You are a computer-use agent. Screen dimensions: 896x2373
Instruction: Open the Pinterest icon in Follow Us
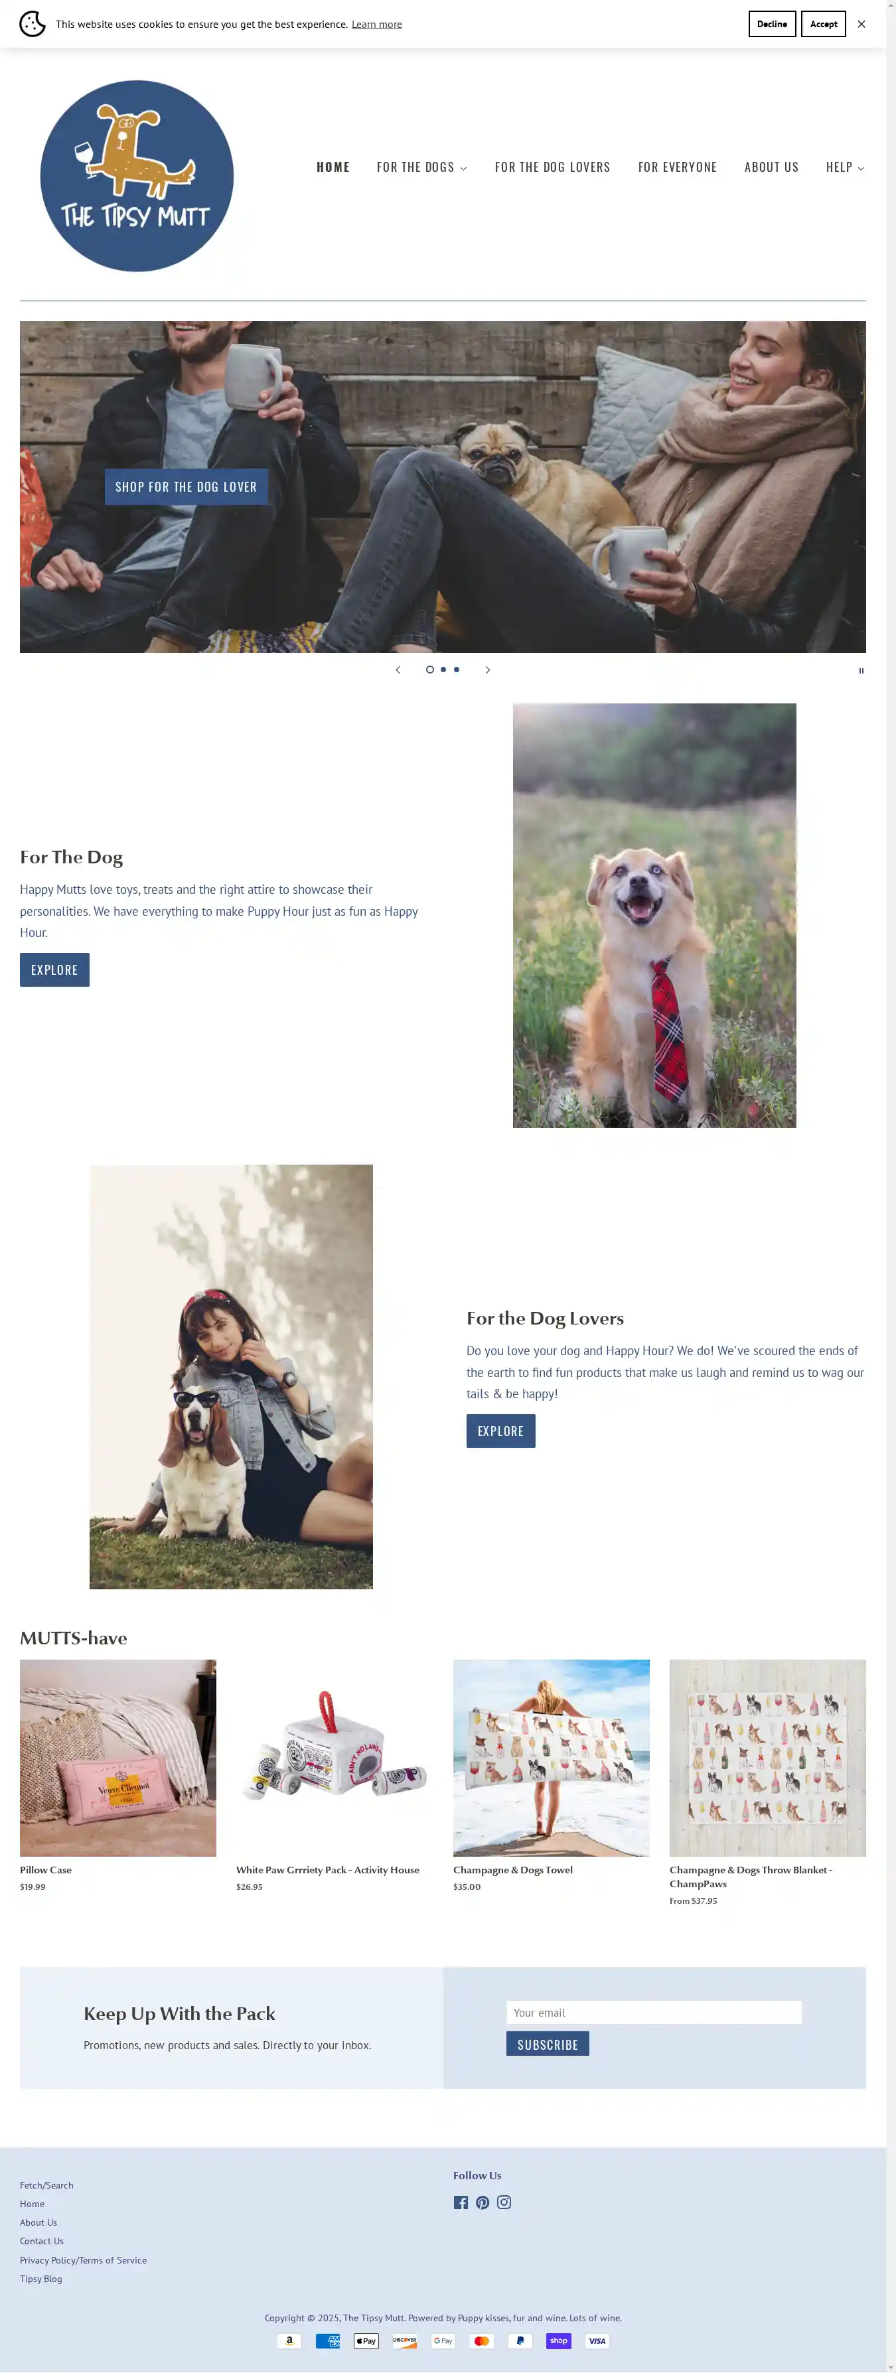pyautogui.click(x=482, y=2202)
